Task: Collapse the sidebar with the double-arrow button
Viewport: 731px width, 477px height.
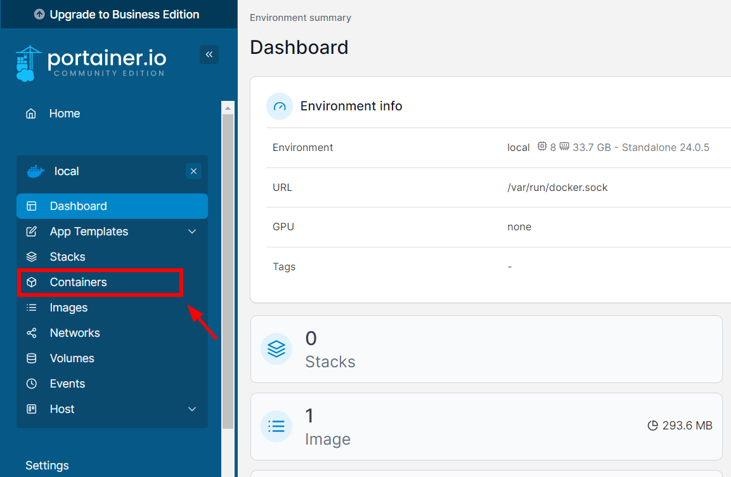Action: tap(209, 55)
